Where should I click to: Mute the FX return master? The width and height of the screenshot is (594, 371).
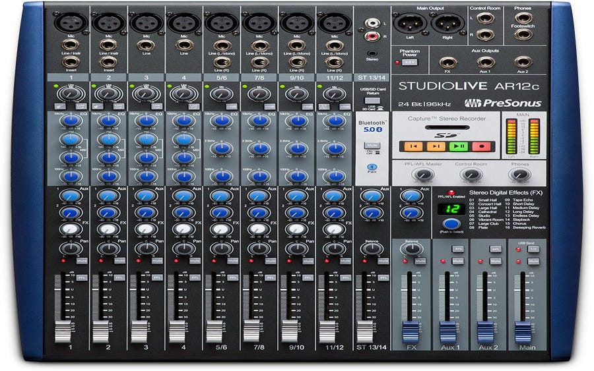tap(420, 261)
